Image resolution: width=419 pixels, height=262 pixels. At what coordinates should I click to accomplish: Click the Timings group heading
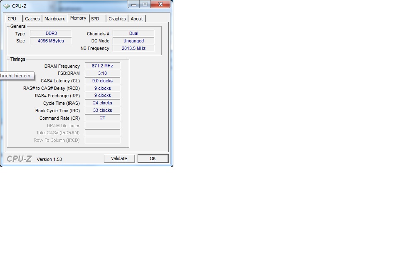(x=17, y=59)
